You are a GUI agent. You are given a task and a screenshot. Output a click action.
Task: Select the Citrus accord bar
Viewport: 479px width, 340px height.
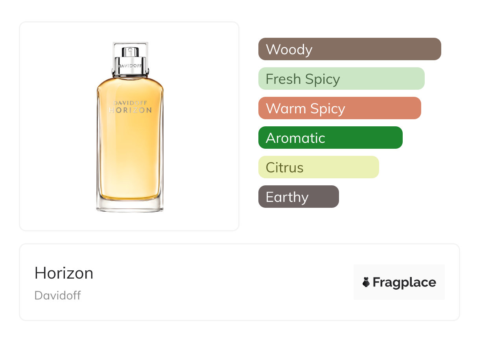tap(319, 167)
